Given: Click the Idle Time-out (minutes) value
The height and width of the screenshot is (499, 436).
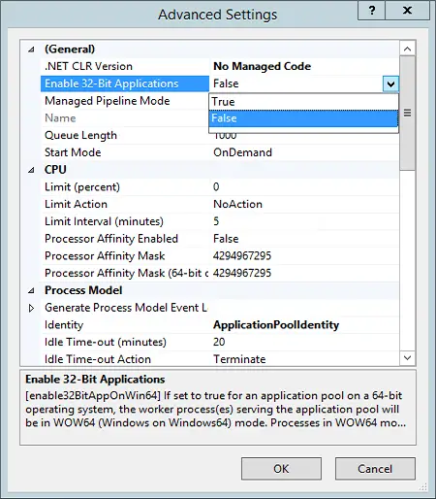Looking at the screenshot, I should pyautogui.click(x=219, y=342).
